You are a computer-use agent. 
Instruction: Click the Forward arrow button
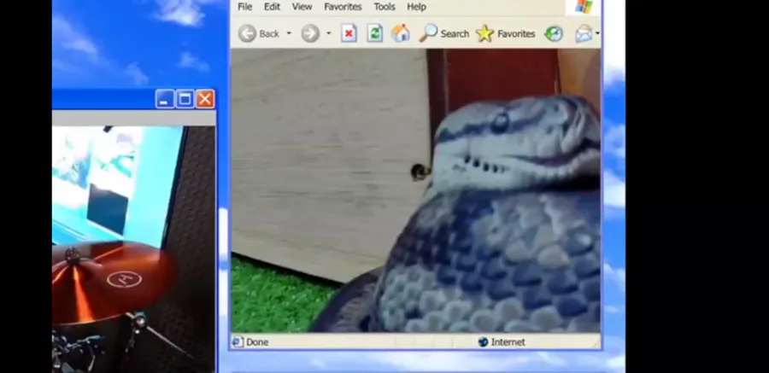pos(310,33)
